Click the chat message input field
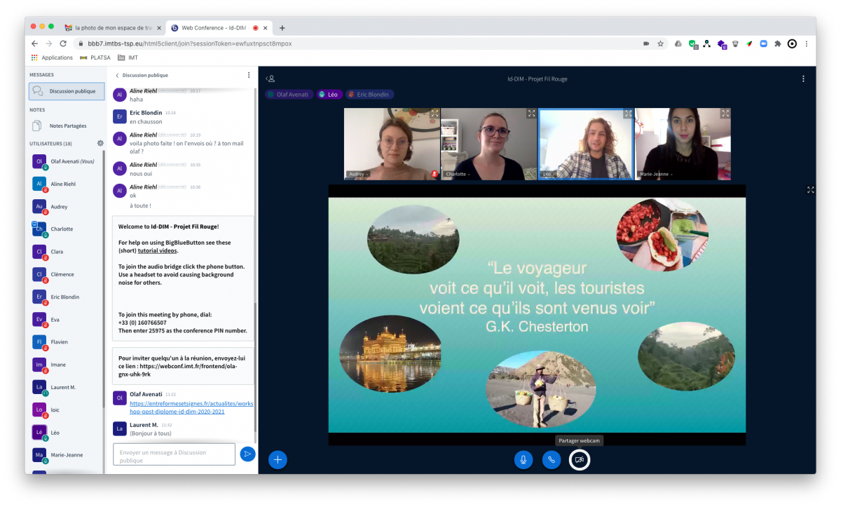The height and width of the screenshot is (507, 841). click(174, 454)
